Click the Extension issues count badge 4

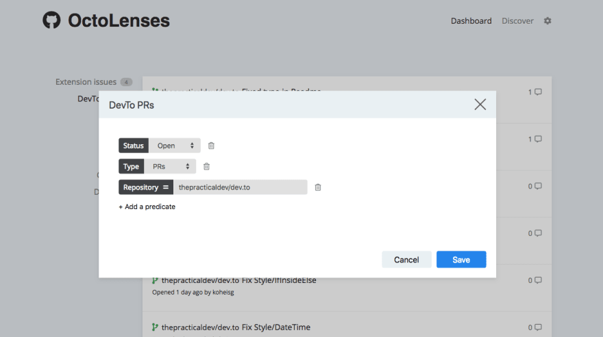coord(126,82)
